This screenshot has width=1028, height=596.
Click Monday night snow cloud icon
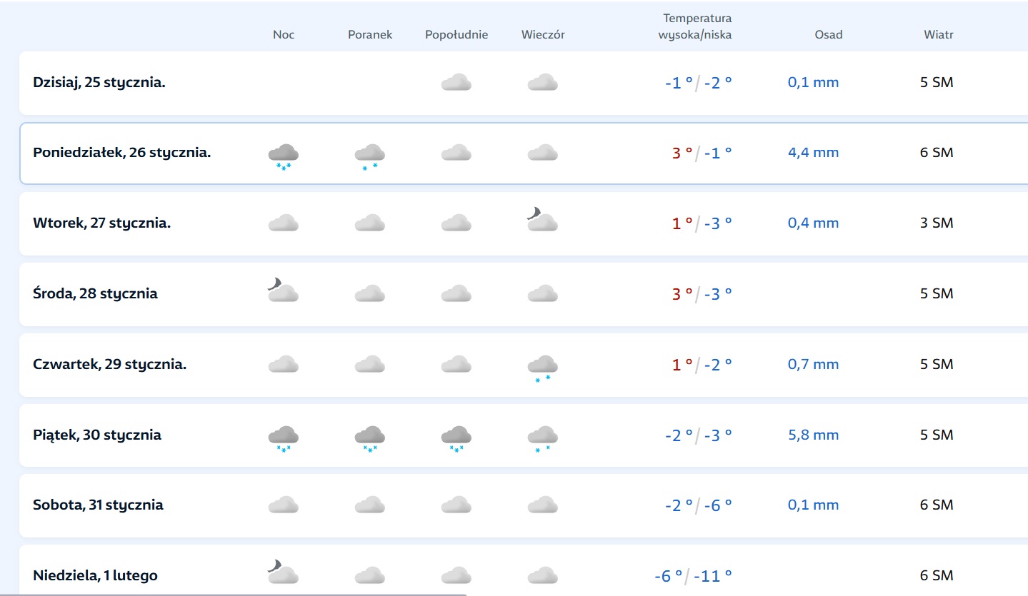pyautogui.click(x=283, y=155)
